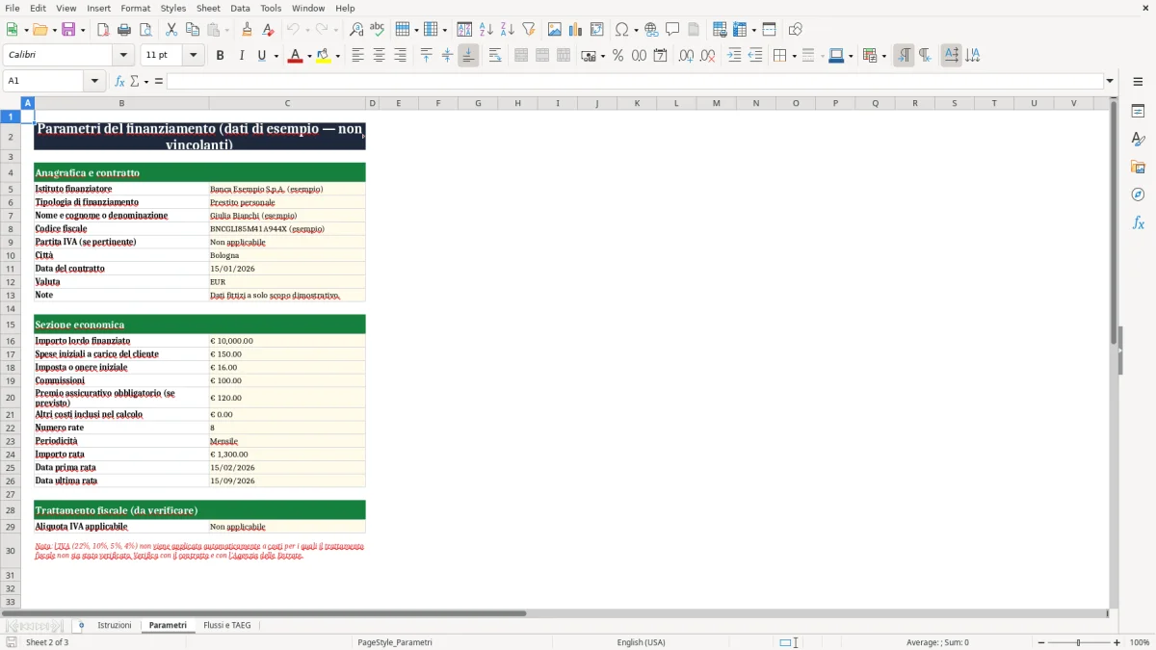This screenshot has height=650, width=1156.
Task: Expand the formula bar arrow
Action: point(1110,81)
